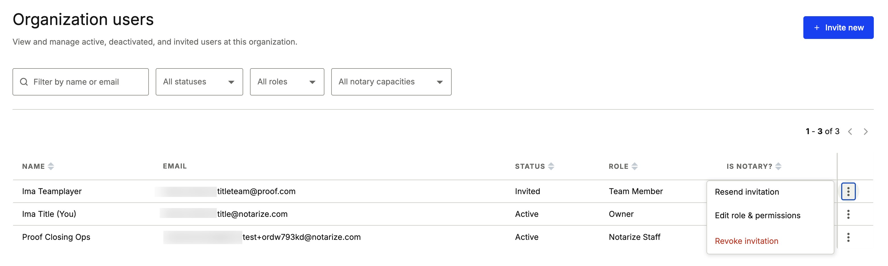The width and height of the screenshot is (888, 266).
Task: Click the Proof Closing Ops email address
Action: tap(301, 237)
